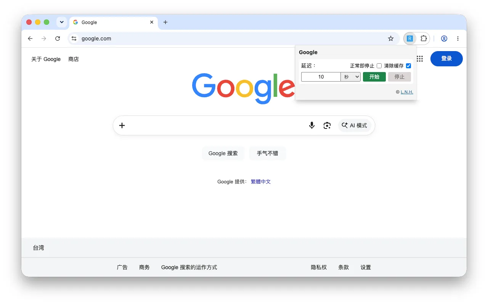Screen dimensions: 488x305
Task: Click the plus icon in search box
Action: click(x=122, y=125)
